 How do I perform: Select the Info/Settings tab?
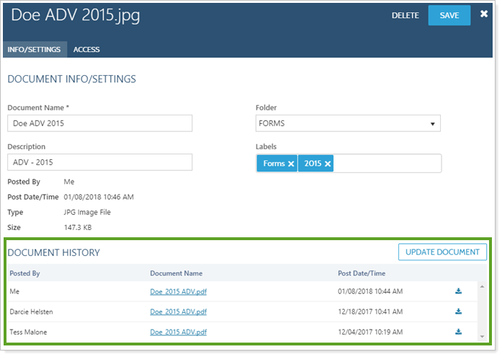35,50
